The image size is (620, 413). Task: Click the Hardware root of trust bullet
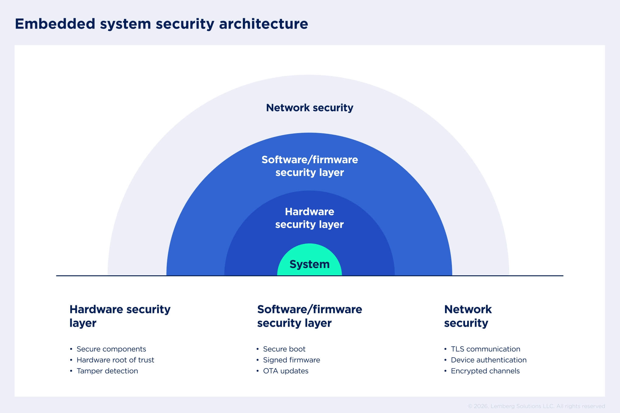115,360
